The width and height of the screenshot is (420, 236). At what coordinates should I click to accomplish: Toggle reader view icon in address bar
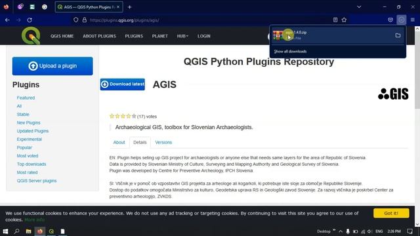pyautogui.click(x=335, y=20)
